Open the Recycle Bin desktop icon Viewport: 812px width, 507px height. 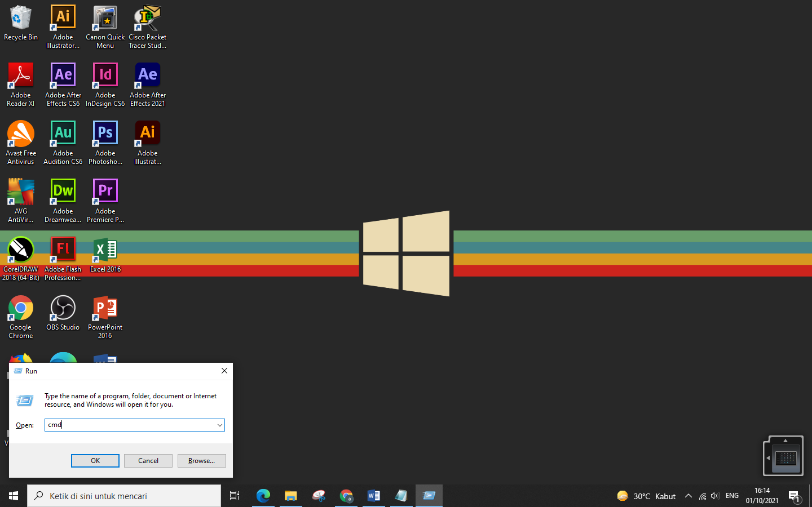point(21,24)
